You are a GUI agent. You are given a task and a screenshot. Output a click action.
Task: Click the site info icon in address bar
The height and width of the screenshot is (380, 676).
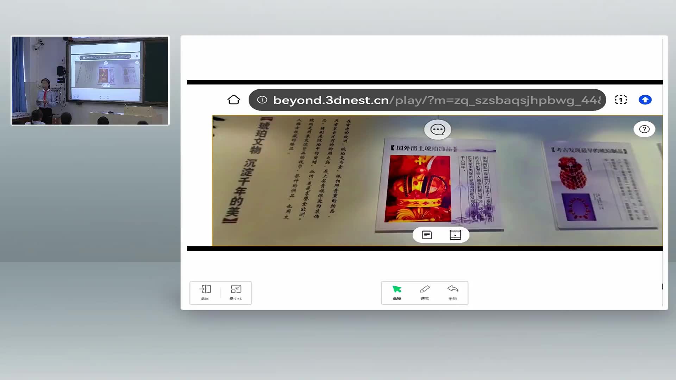coord(262,100)
